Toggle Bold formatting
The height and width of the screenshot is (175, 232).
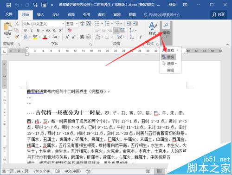click(x=26, y=30)
